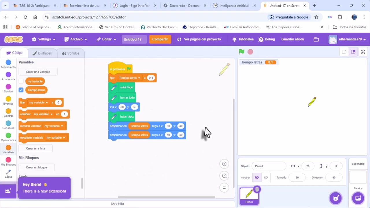Viewport: 370px width, 208px height.
Task: Click the Compartir button
Action: (x=160, y=39)
